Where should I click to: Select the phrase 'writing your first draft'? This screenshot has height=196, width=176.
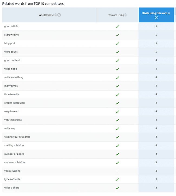tap(17, 137)
